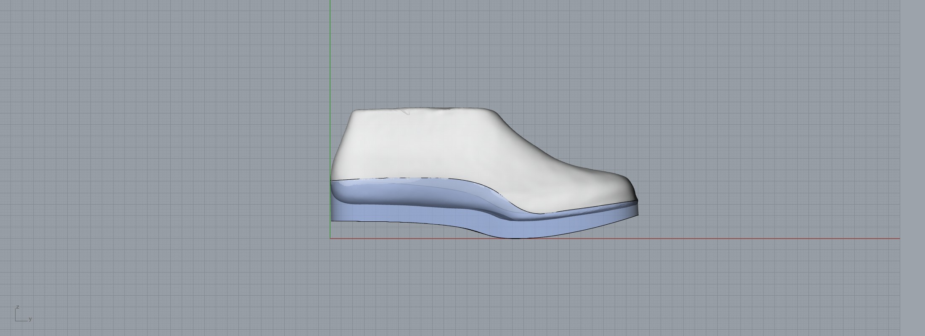Click the red horizontal axis line right of the shoe
The width and height of the screenshot is (925, 336).
click(757, 239)
